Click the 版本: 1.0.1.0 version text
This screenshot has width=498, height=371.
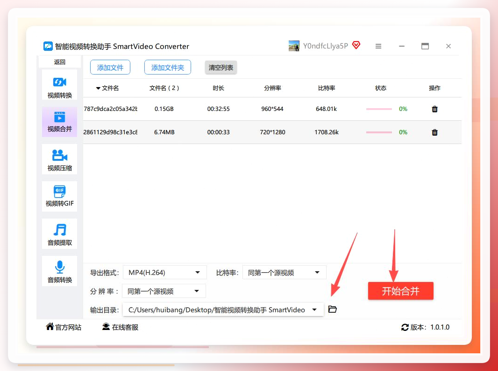tap(430, 327)
